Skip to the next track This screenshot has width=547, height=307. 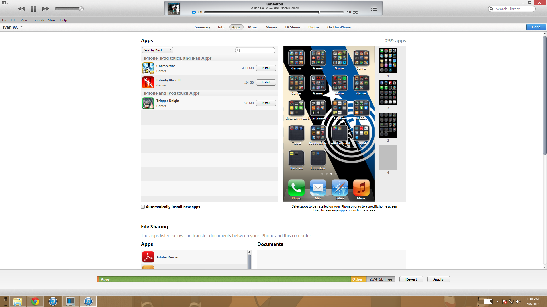click(x=46, y=9)
